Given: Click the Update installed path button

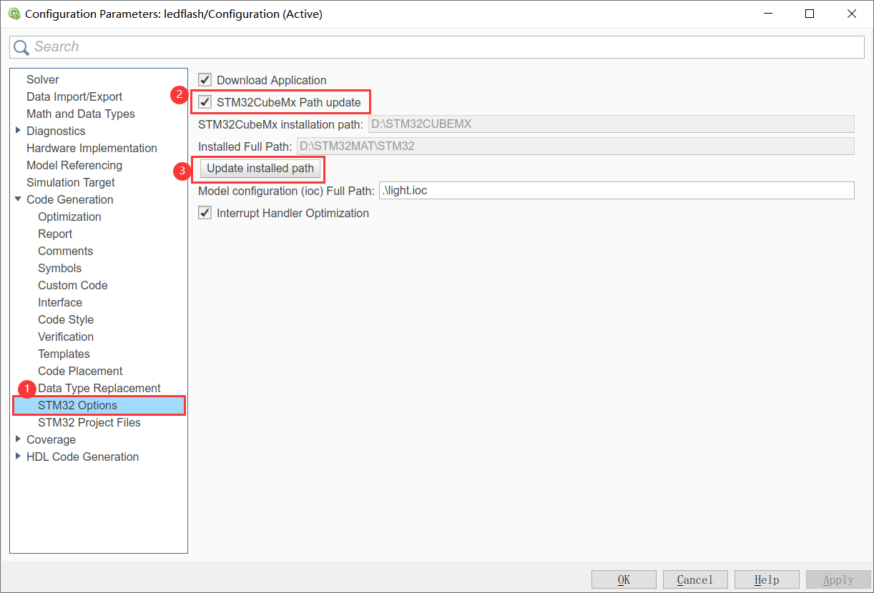Looking at the screenshot, I should (x=260, y=169).
